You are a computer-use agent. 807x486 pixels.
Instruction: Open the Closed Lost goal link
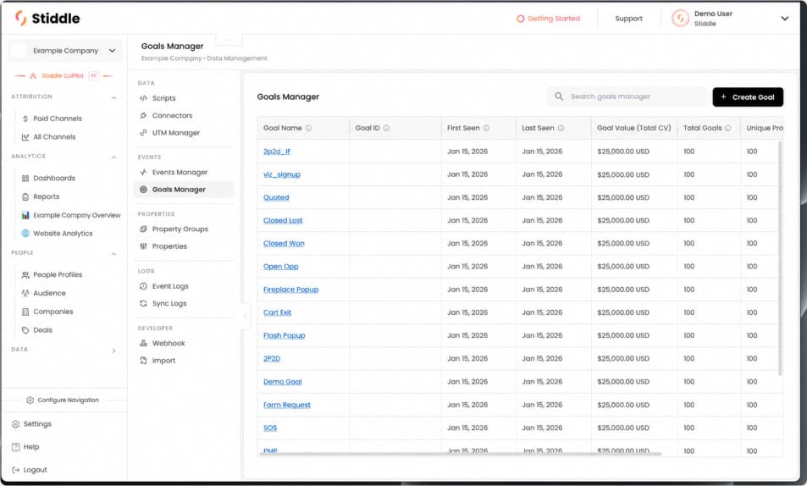click(283, 220)
